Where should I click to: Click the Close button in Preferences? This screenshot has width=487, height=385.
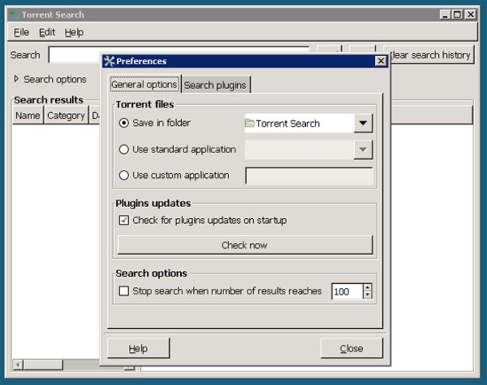pyautogui.click(x=352, y=348)
